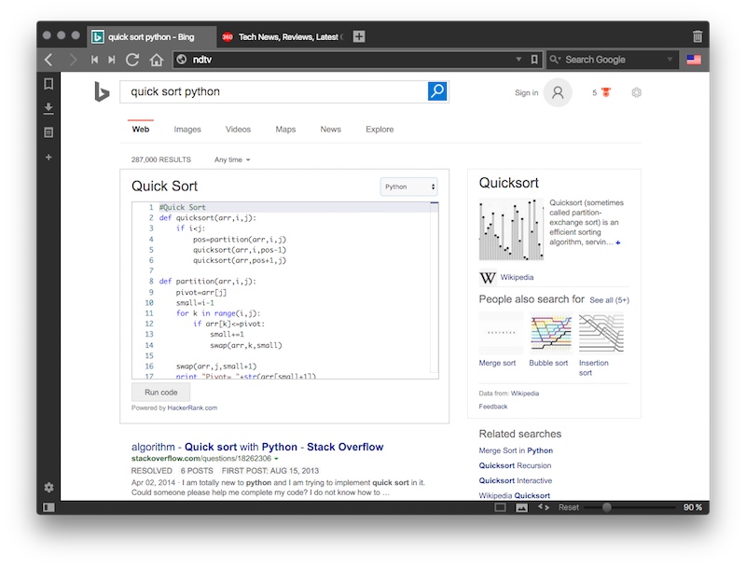The image size is (746, 567).
Task: Add a new web panel with the plus icon
Action: tap(48, 157)
